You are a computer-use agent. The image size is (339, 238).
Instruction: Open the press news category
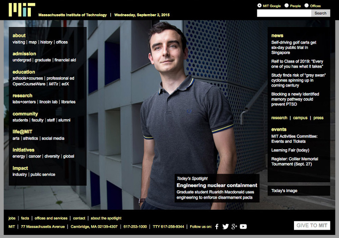[x=318, y=118]
